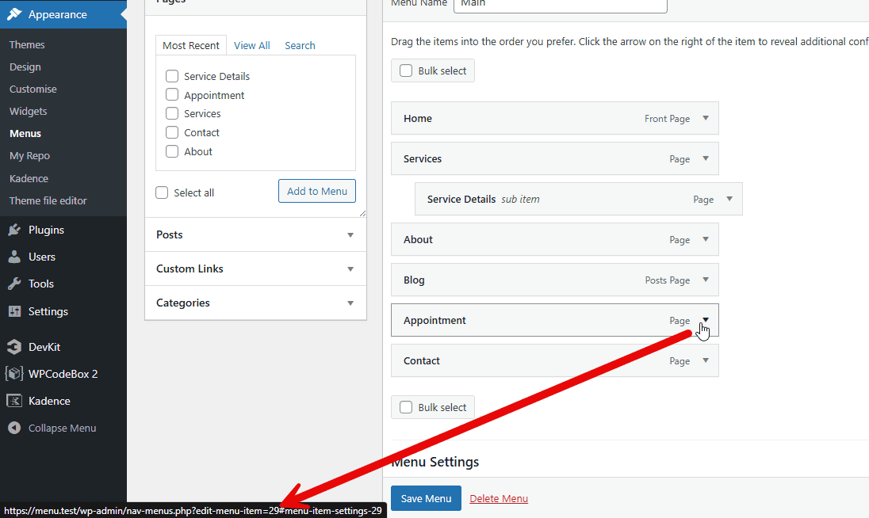Click the Users people icon in the sidebar

point(14,256)
